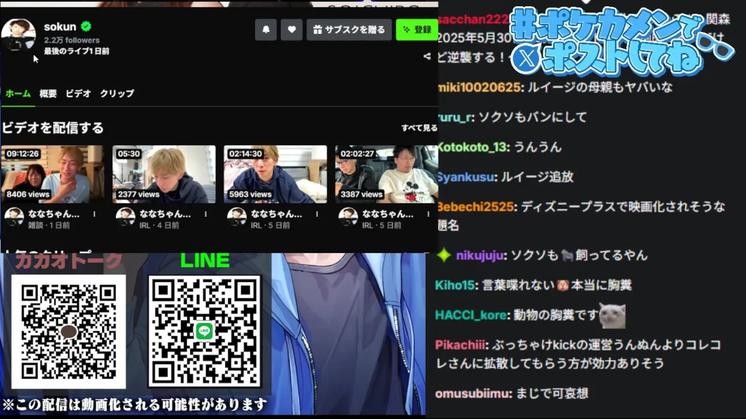Screen dimensions: 746x419
Task: Open sokun's profile avatar
Action: 19,35
